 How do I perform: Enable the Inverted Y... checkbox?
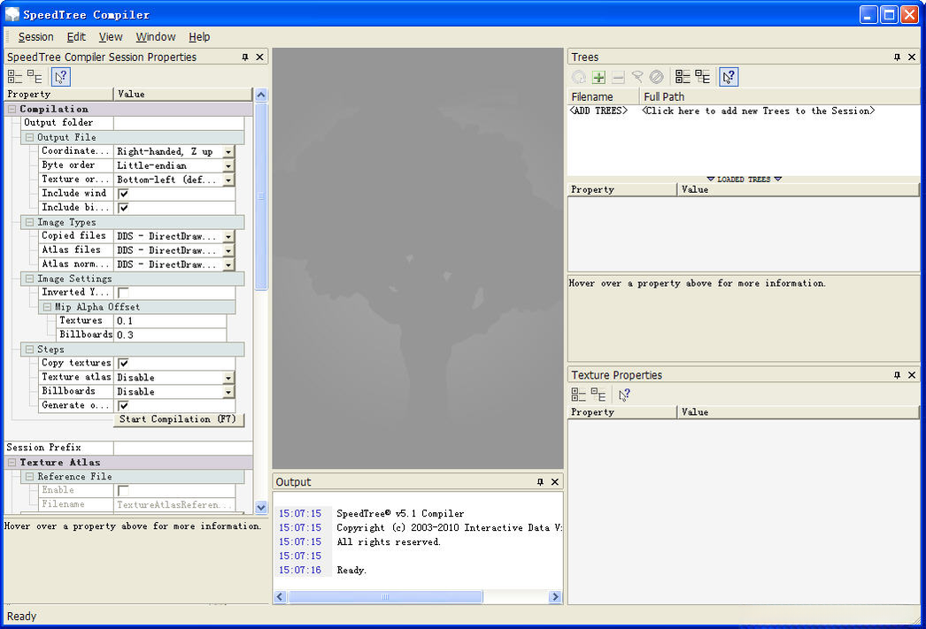click(123, 293)
